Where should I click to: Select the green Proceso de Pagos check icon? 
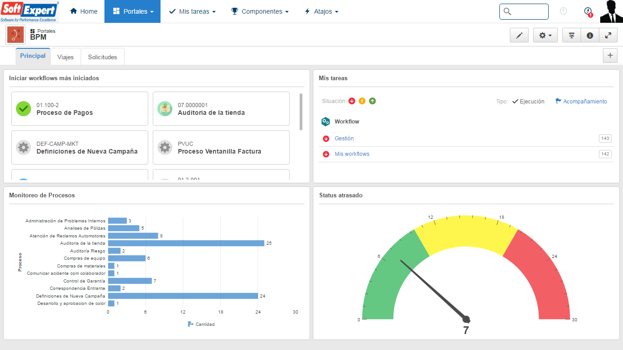(23, 108)
